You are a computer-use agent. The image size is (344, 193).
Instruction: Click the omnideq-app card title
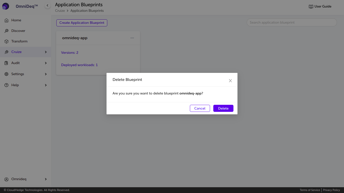[75, 38]
